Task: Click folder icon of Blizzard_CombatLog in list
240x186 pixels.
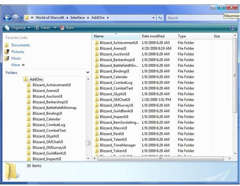Action: click(x=96, y=83)
